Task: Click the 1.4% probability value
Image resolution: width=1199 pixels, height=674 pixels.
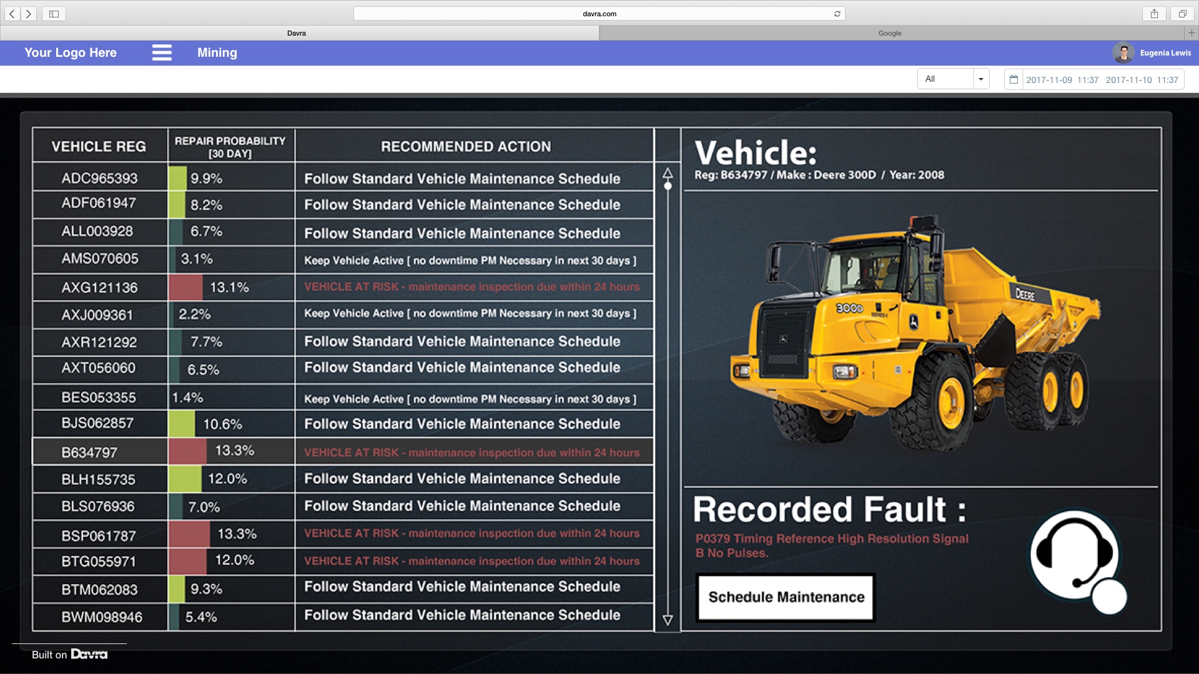Action: [x=187, y=398]
